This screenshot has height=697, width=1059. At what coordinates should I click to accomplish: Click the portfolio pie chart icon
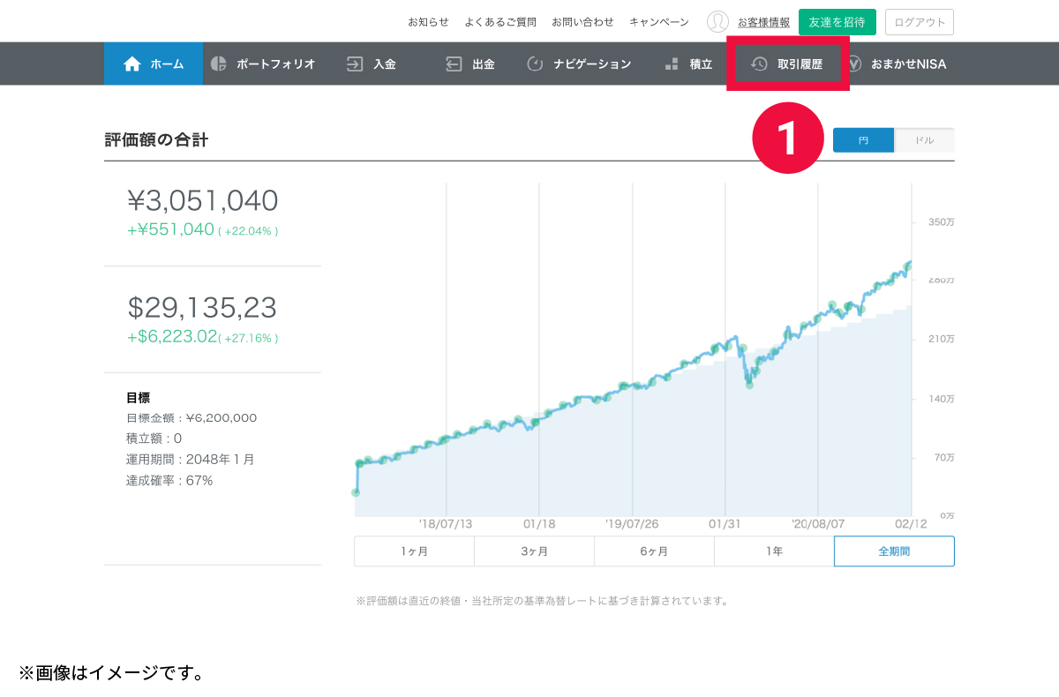(219, 64)
